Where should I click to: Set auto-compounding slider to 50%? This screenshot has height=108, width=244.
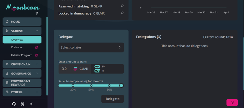click(91, 86)
